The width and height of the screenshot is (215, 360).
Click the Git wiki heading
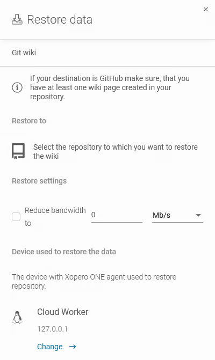[24, 53]
